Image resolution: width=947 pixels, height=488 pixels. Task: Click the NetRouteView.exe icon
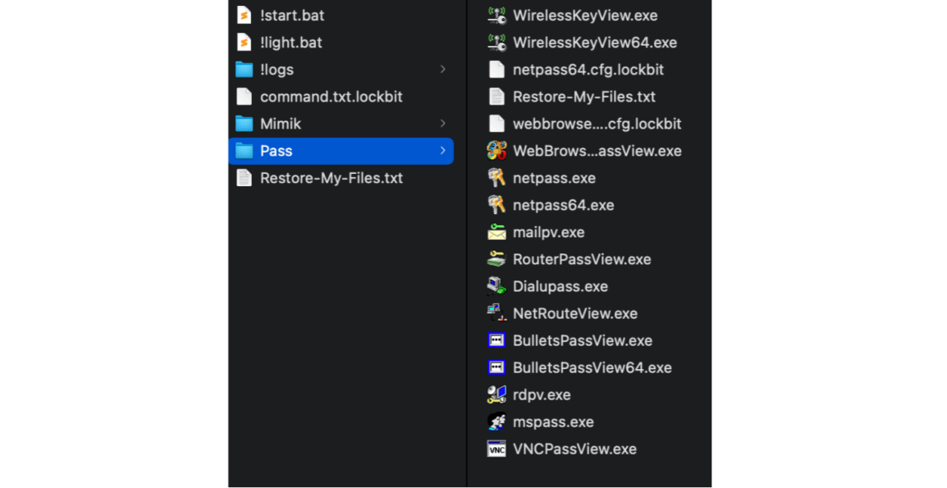tap(496, 313)
